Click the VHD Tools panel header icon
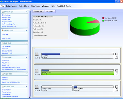 tap(3, 58)
